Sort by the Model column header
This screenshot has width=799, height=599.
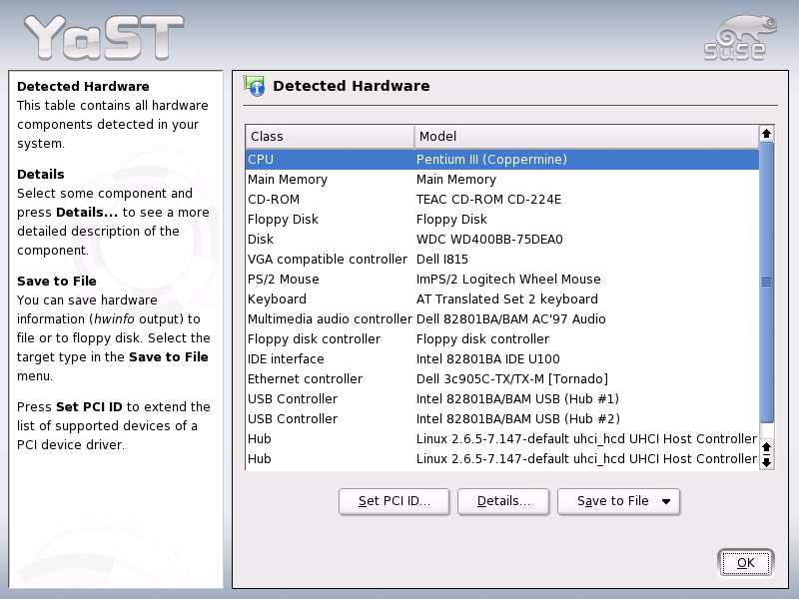tap(586, 137)
